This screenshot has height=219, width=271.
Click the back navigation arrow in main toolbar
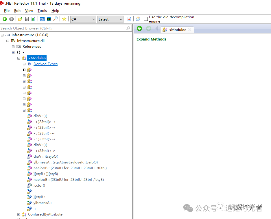[x=5, y=19]
